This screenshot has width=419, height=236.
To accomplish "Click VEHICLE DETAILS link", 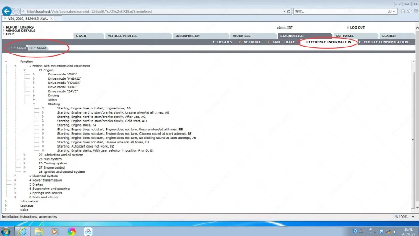I will coord(20,31).
